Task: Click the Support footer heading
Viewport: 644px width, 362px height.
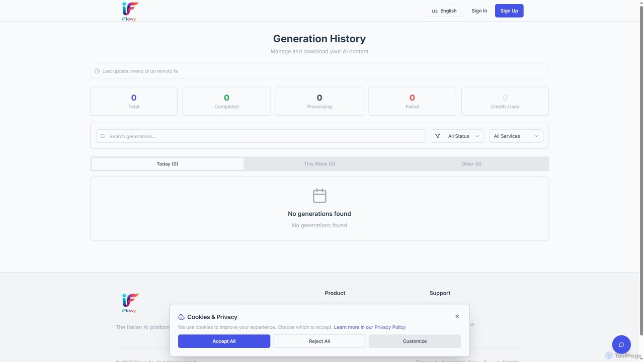Action: (440, 293)
